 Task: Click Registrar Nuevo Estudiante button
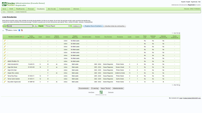[93, 26]
